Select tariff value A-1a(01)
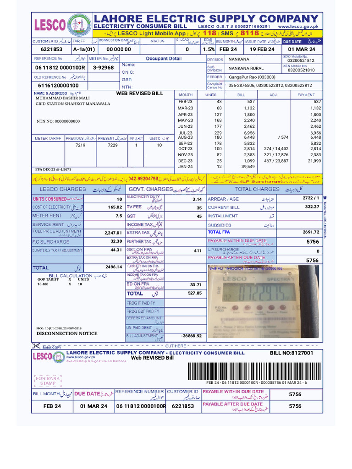 [x=84, y=49]
